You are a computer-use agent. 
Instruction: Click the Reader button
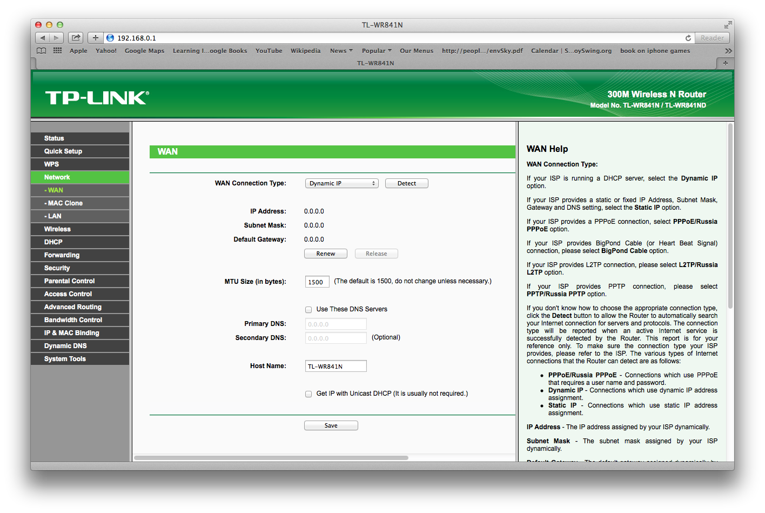click(x=712, y=38)
